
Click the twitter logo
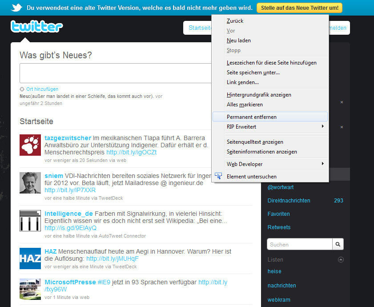pos(37,27)
